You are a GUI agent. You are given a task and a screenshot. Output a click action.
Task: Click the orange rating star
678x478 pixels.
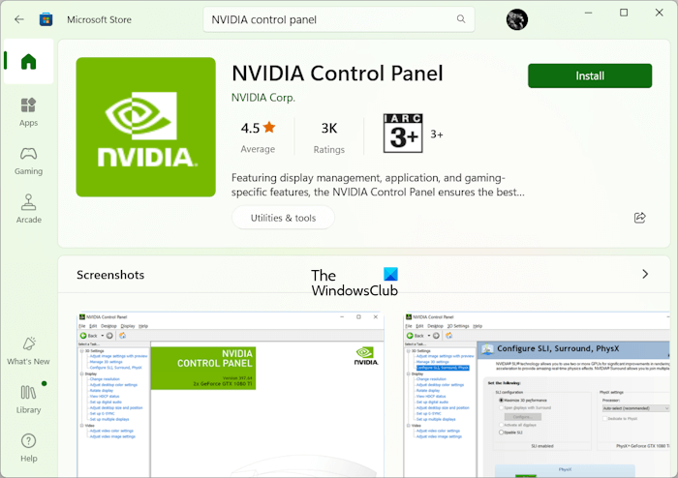point(269,127)
